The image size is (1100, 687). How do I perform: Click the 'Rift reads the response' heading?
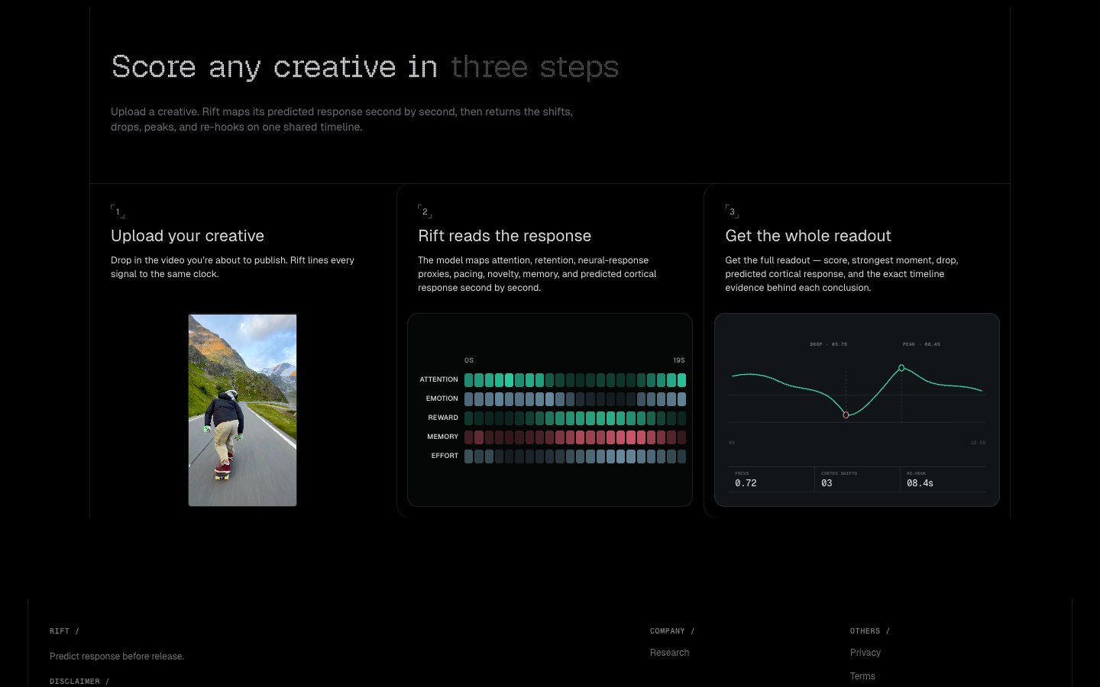(504, 236)
